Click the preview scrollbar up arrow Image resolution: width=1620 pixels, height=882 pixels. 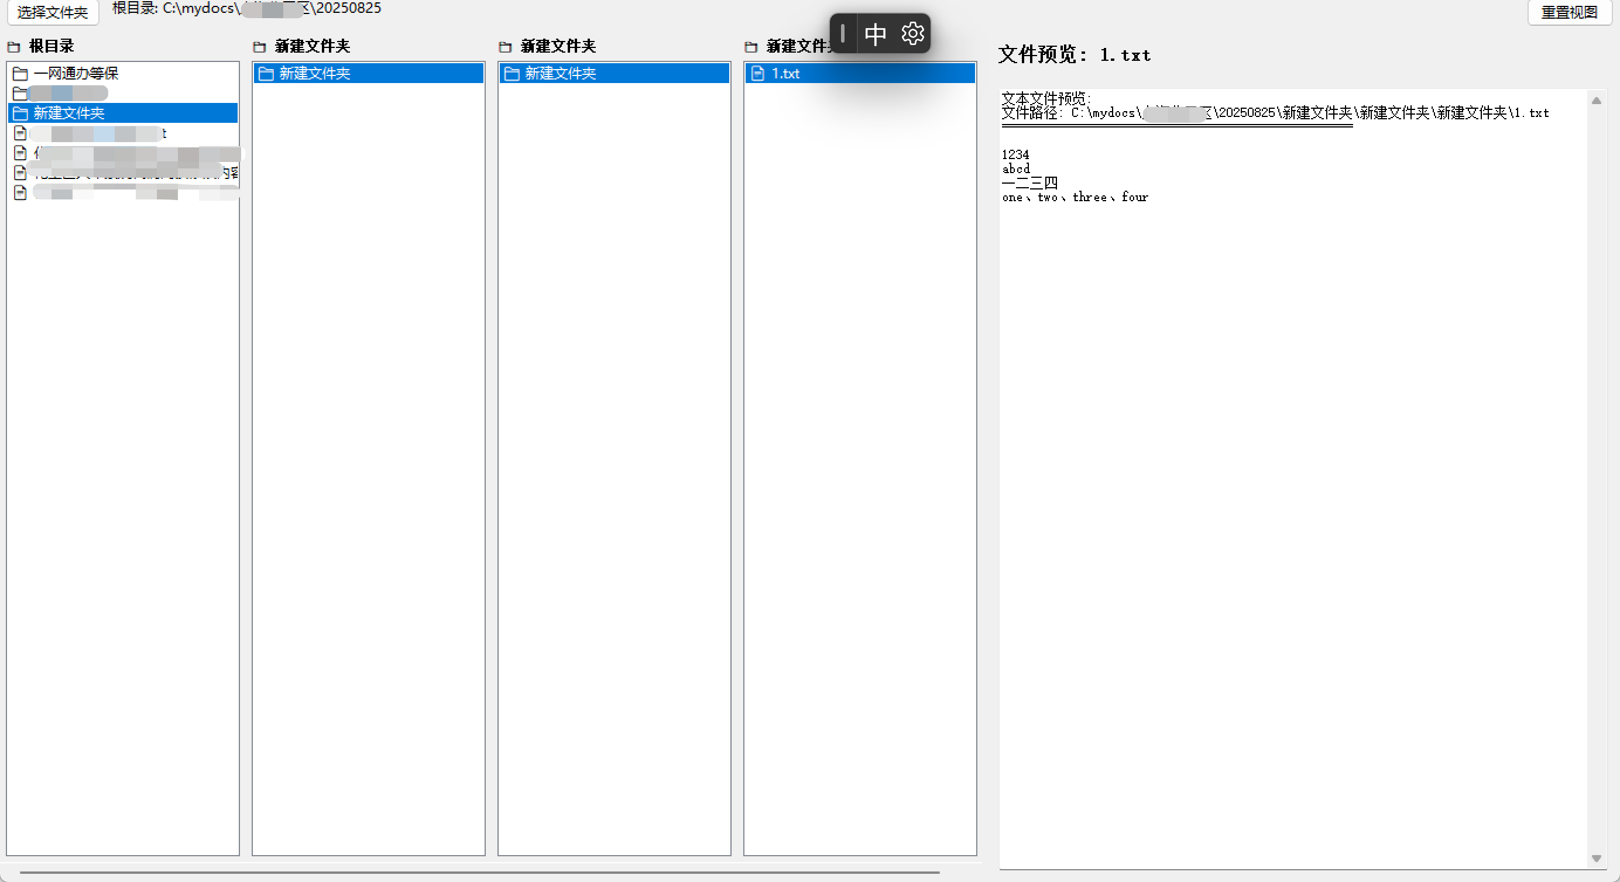tap(1595, 101)
